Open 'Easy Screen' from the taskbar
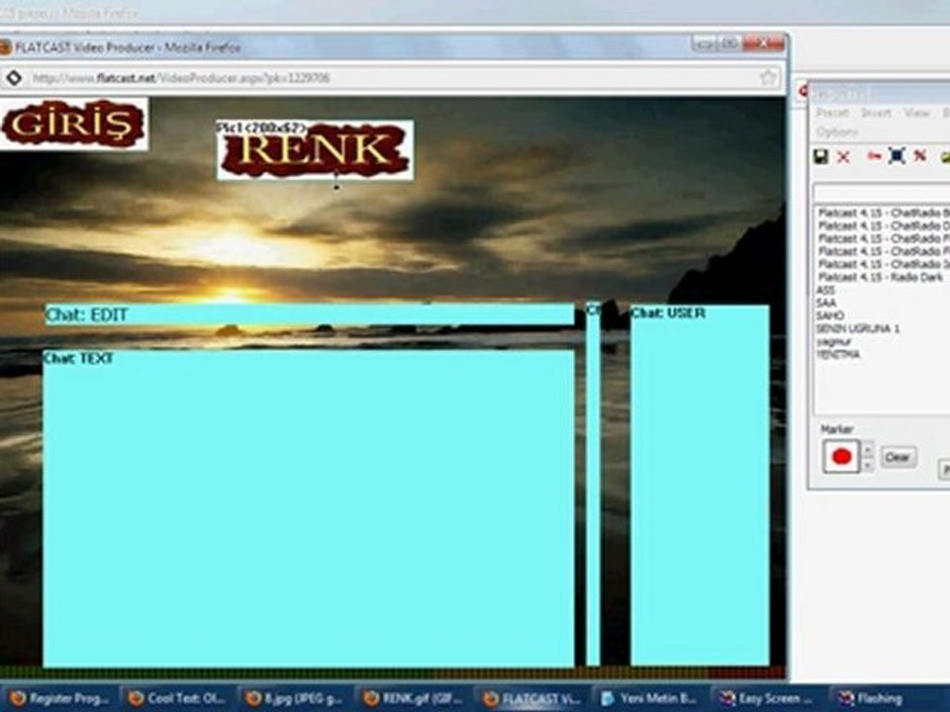The width and height of the screenshot is (950, 712). tap(766, 699)
